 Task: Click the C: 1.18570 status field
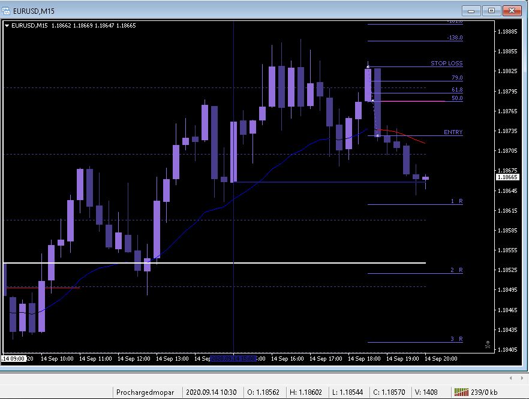point(389,392)
